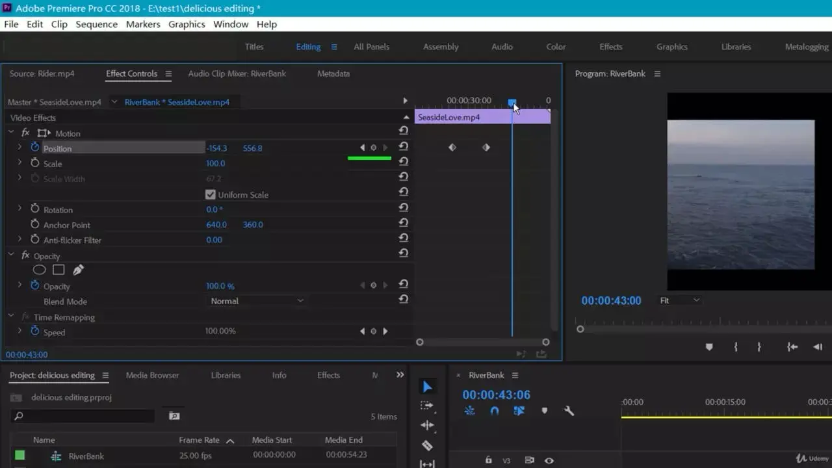Switch to the Audio Clip Mixer: RiverBank tab
The width and height of the screenshot is (832, 468).
pos(237,73)
